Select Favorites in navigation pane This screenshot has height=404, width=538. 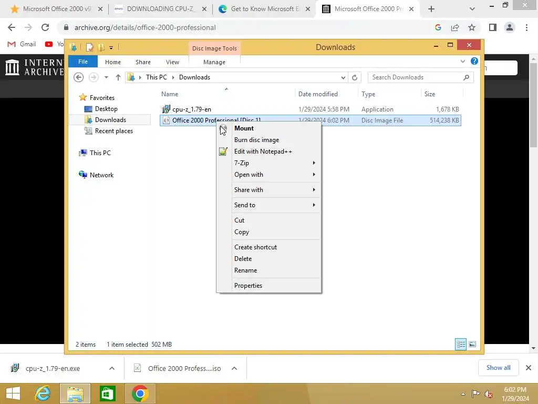pyautogui.click(x=101, y=97)
